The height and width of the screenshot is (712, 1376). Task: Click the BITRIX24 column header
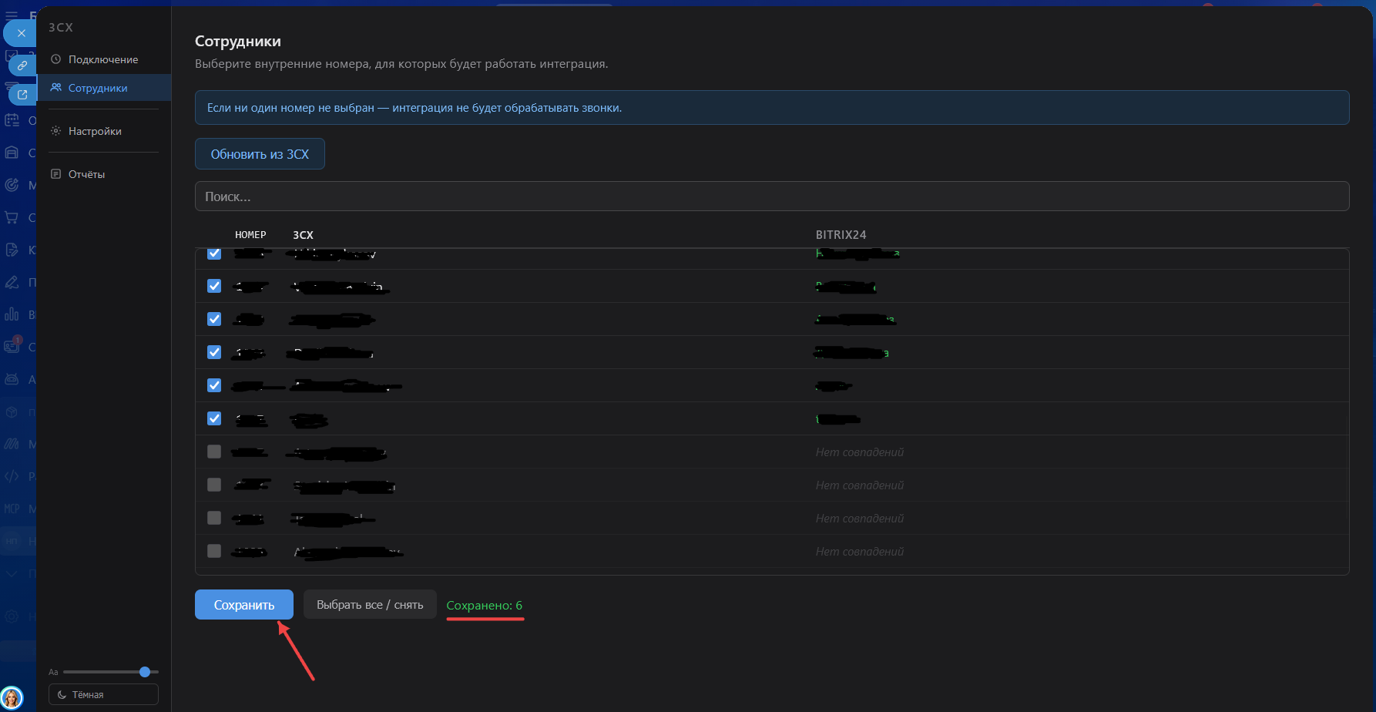[841, 235]
